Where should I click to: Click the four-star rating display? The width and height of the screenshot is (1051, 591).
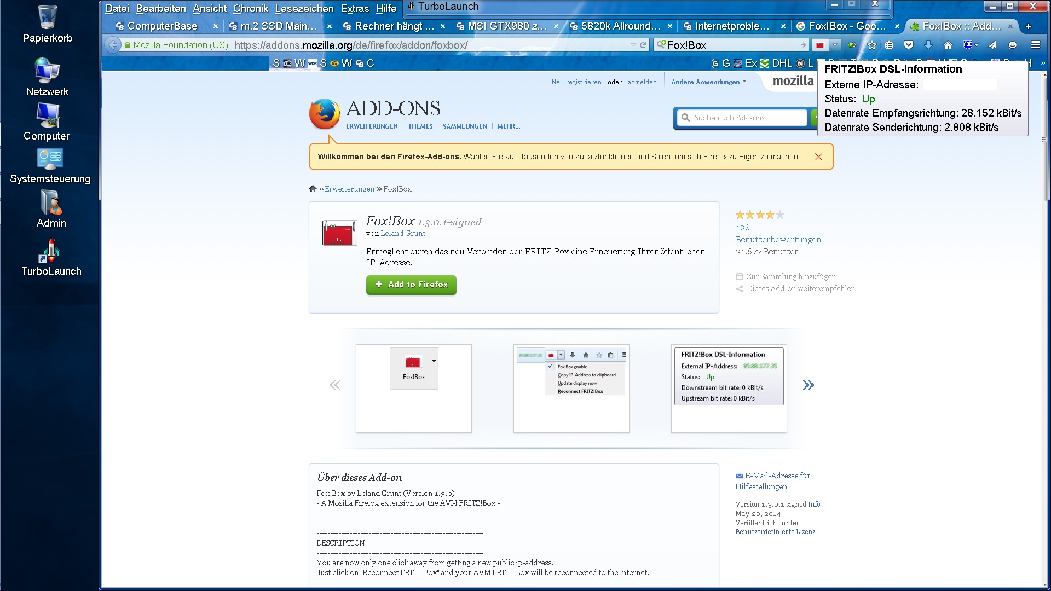point(759,215)
